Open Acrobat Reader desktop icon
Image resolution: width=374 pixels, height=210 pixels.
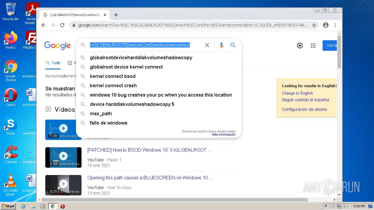coord(31,13)
